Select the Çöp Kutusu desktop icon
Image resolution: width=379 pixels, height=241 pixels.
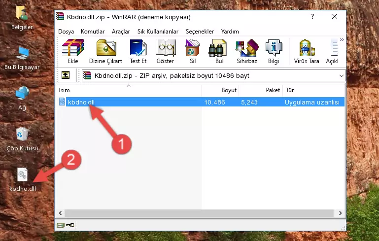(22, 139)
